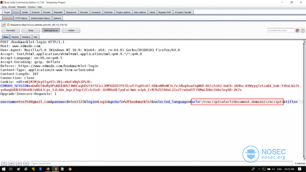Screen dimensions: 306x172
Task: Click the POST /bookmarklet-login request line
Action: pos(33,42)
